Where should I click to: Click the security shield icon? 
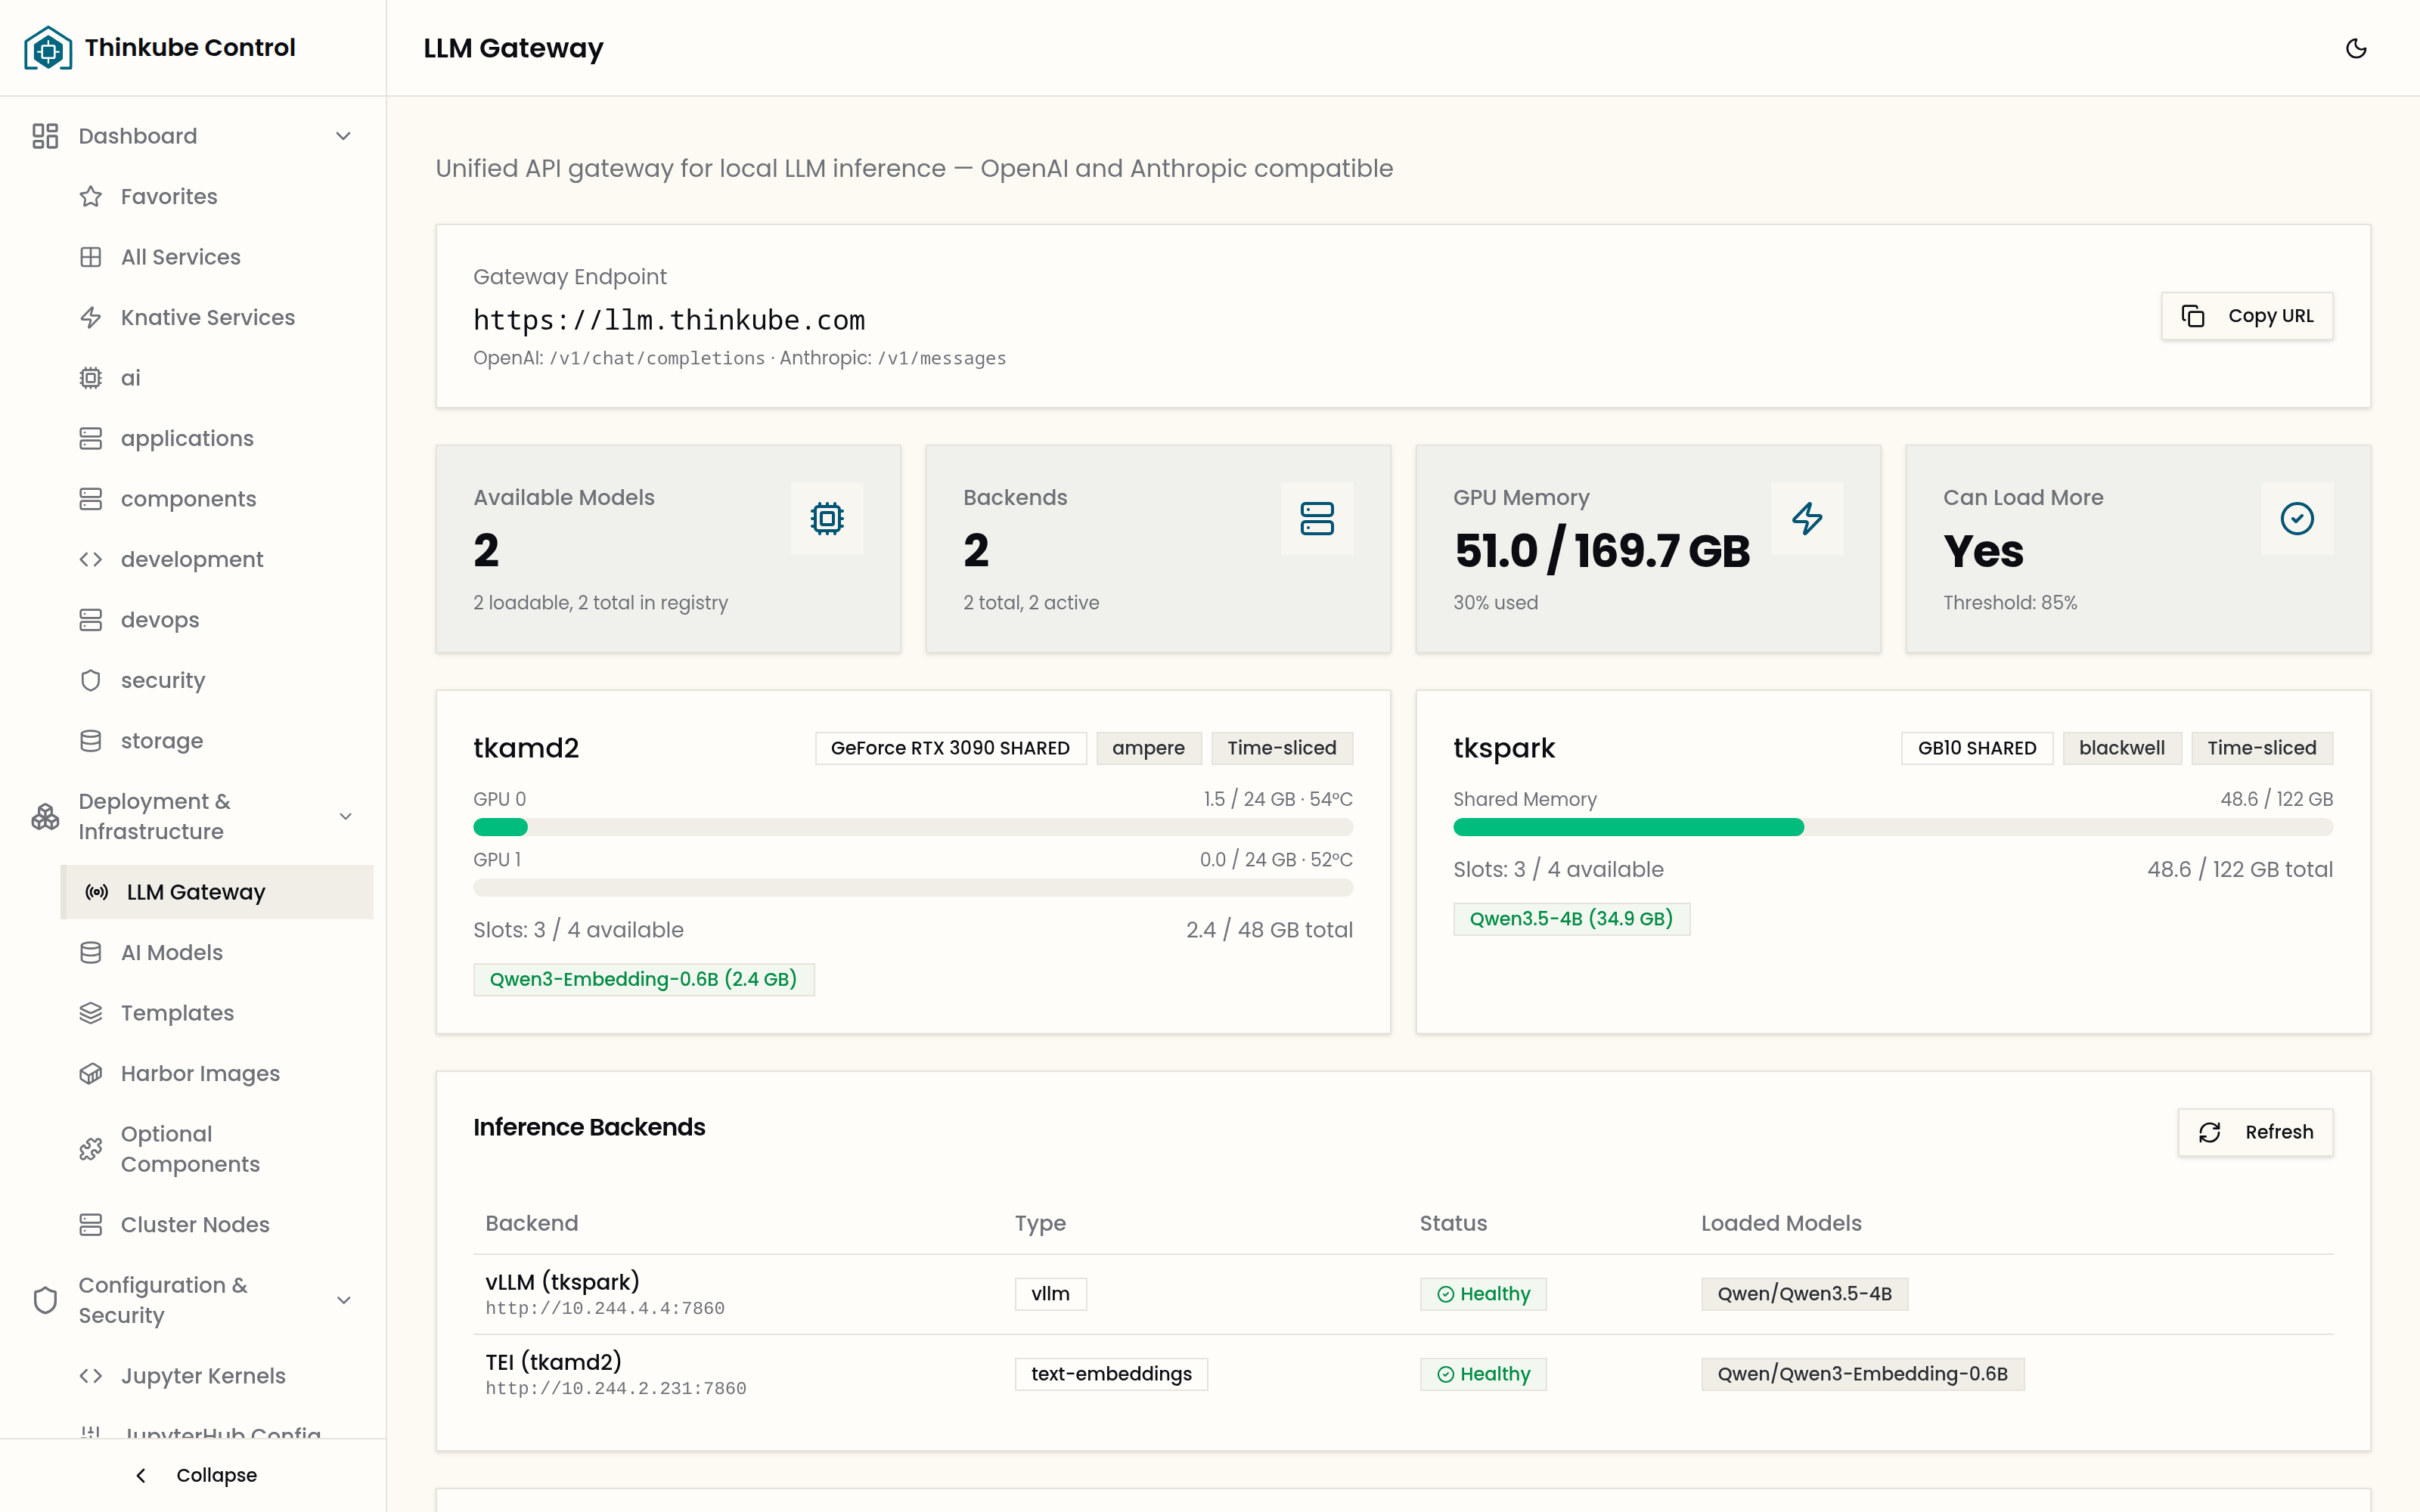point(91,680)
